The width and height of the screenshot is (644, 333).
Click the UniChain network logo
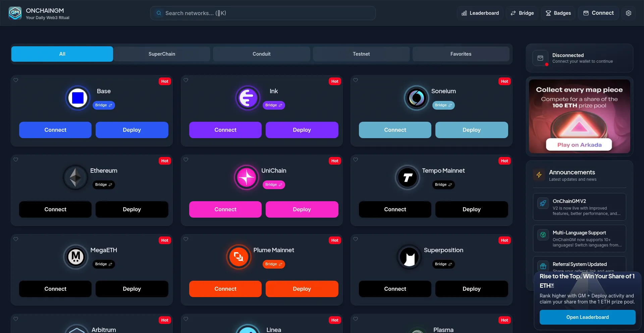(247, 177)
